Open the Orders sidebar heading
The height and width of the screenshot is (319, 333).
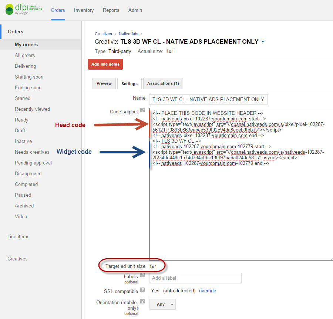16,32
